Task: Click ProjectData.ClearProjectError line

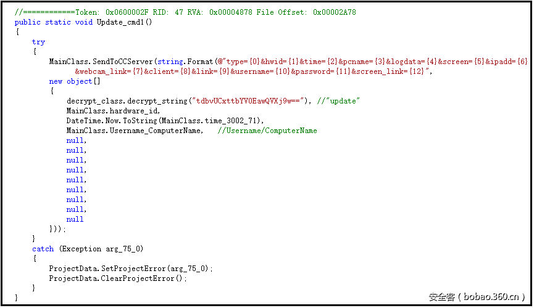Action: [118, 279]
